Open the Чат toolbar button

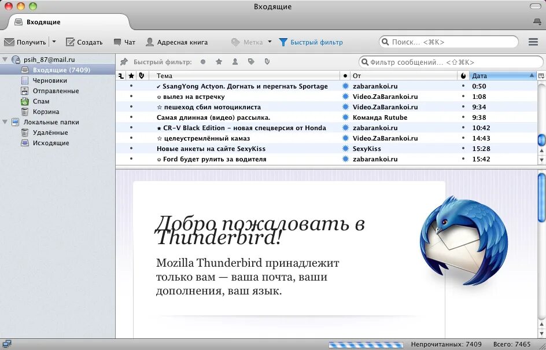point(125,42)
